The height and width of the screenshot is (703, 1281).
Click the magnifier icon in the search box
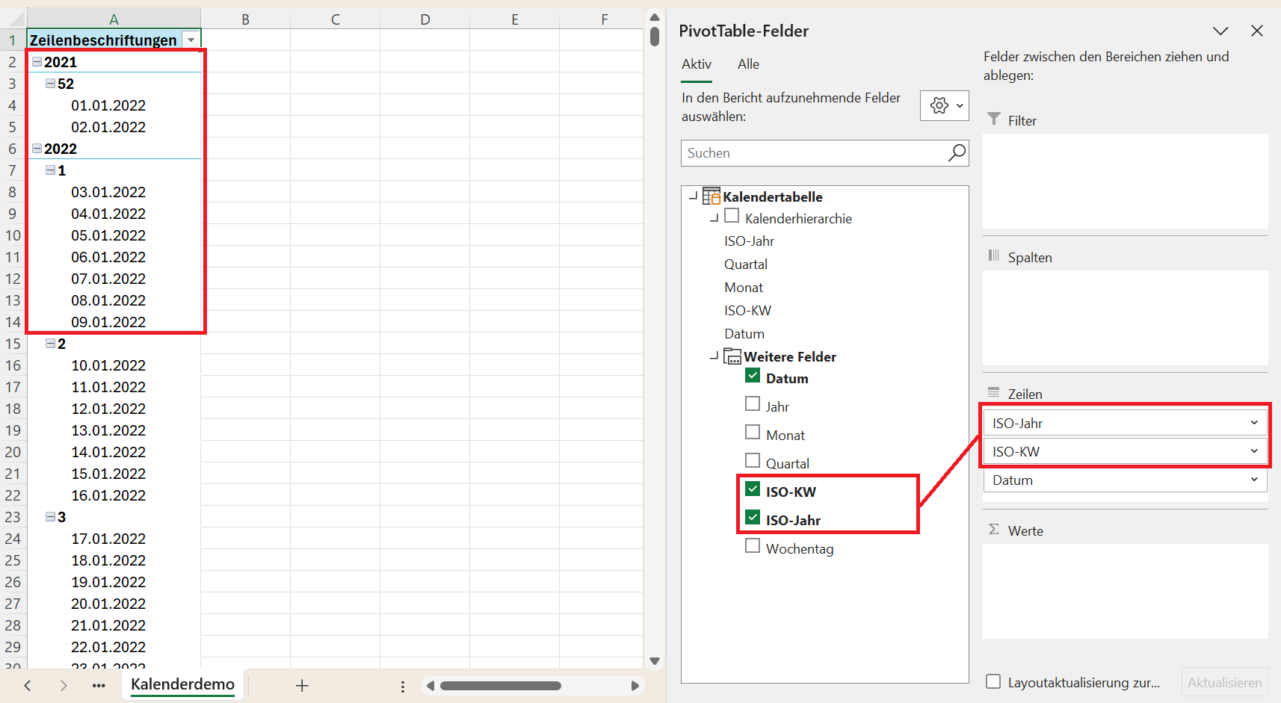point(957,153)
